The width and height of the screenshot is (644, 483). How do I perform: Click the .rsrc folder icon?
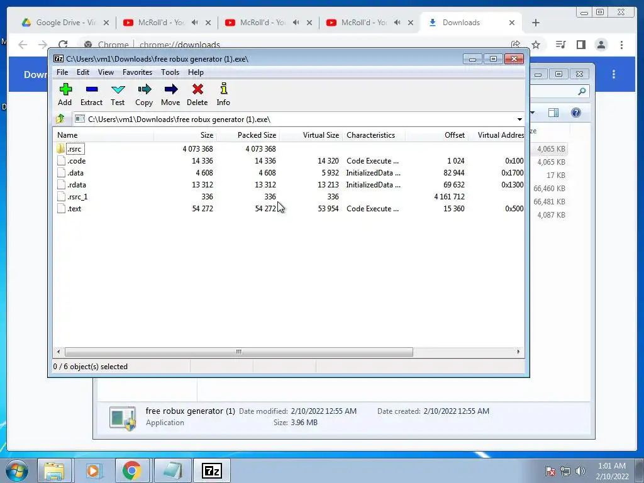[61, 148]
